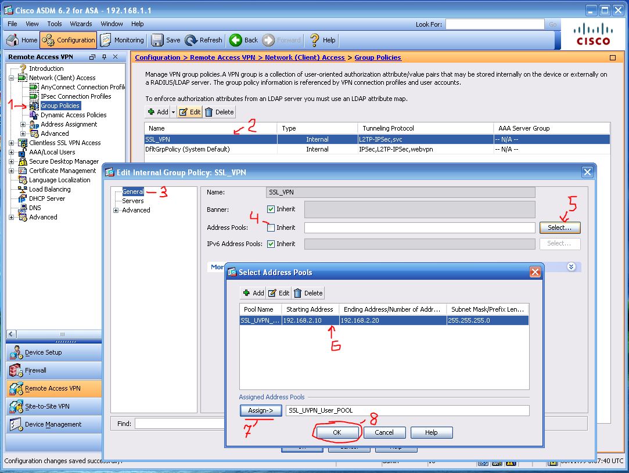
Task: Collapse Network (Client) Access tree node
Action: click(11, 78)
